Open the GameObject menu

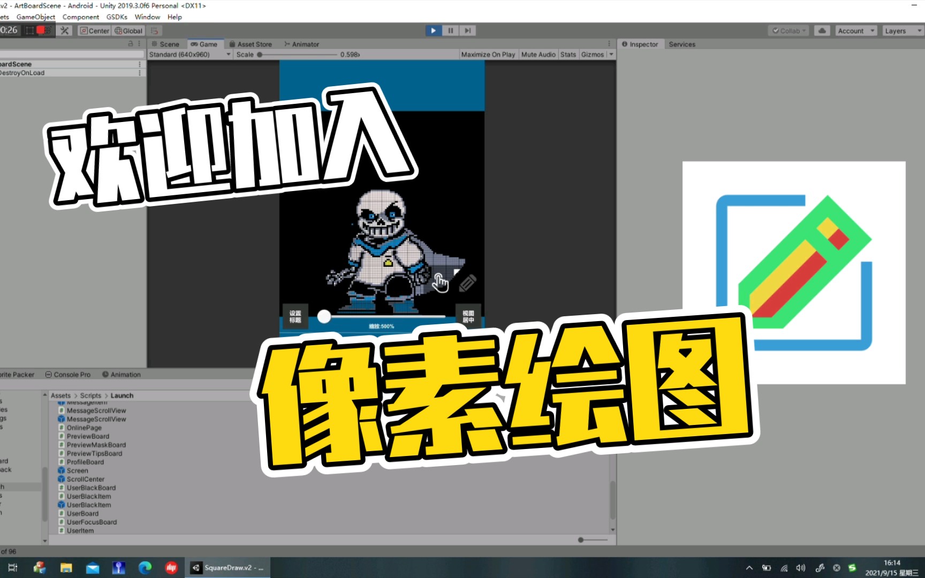point(35,17)
